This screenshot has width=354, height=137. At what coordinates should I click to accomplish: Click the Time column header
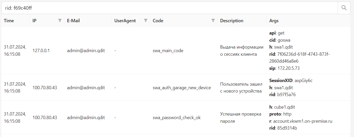coord(9,21)
